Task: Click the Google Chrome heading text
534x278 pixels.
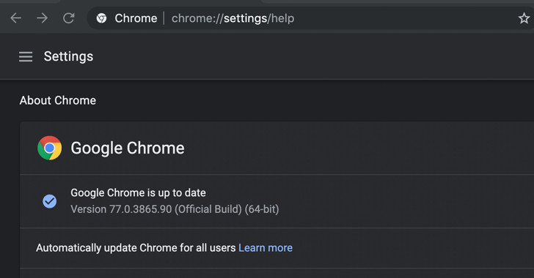Action: pos(128,149)
